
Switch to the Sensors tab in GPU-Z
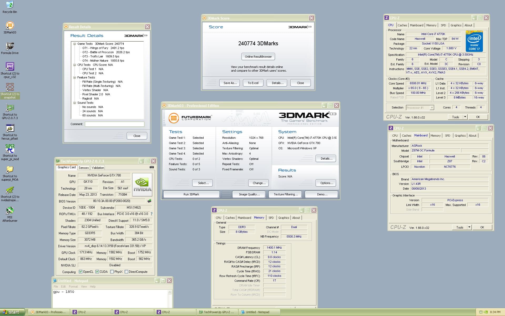tap(84, 168)
